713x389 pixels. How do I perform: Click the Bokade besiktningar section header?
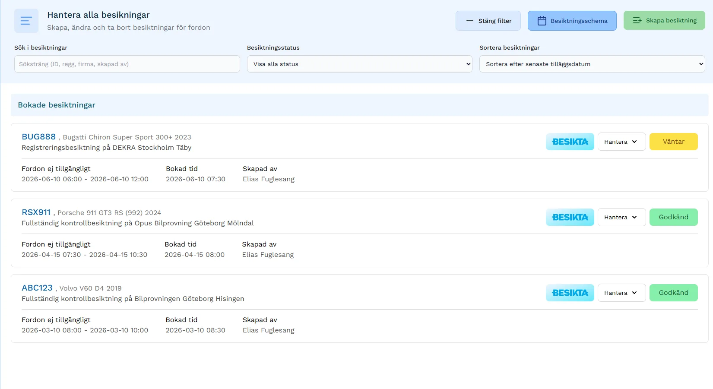tap(57, 105)
